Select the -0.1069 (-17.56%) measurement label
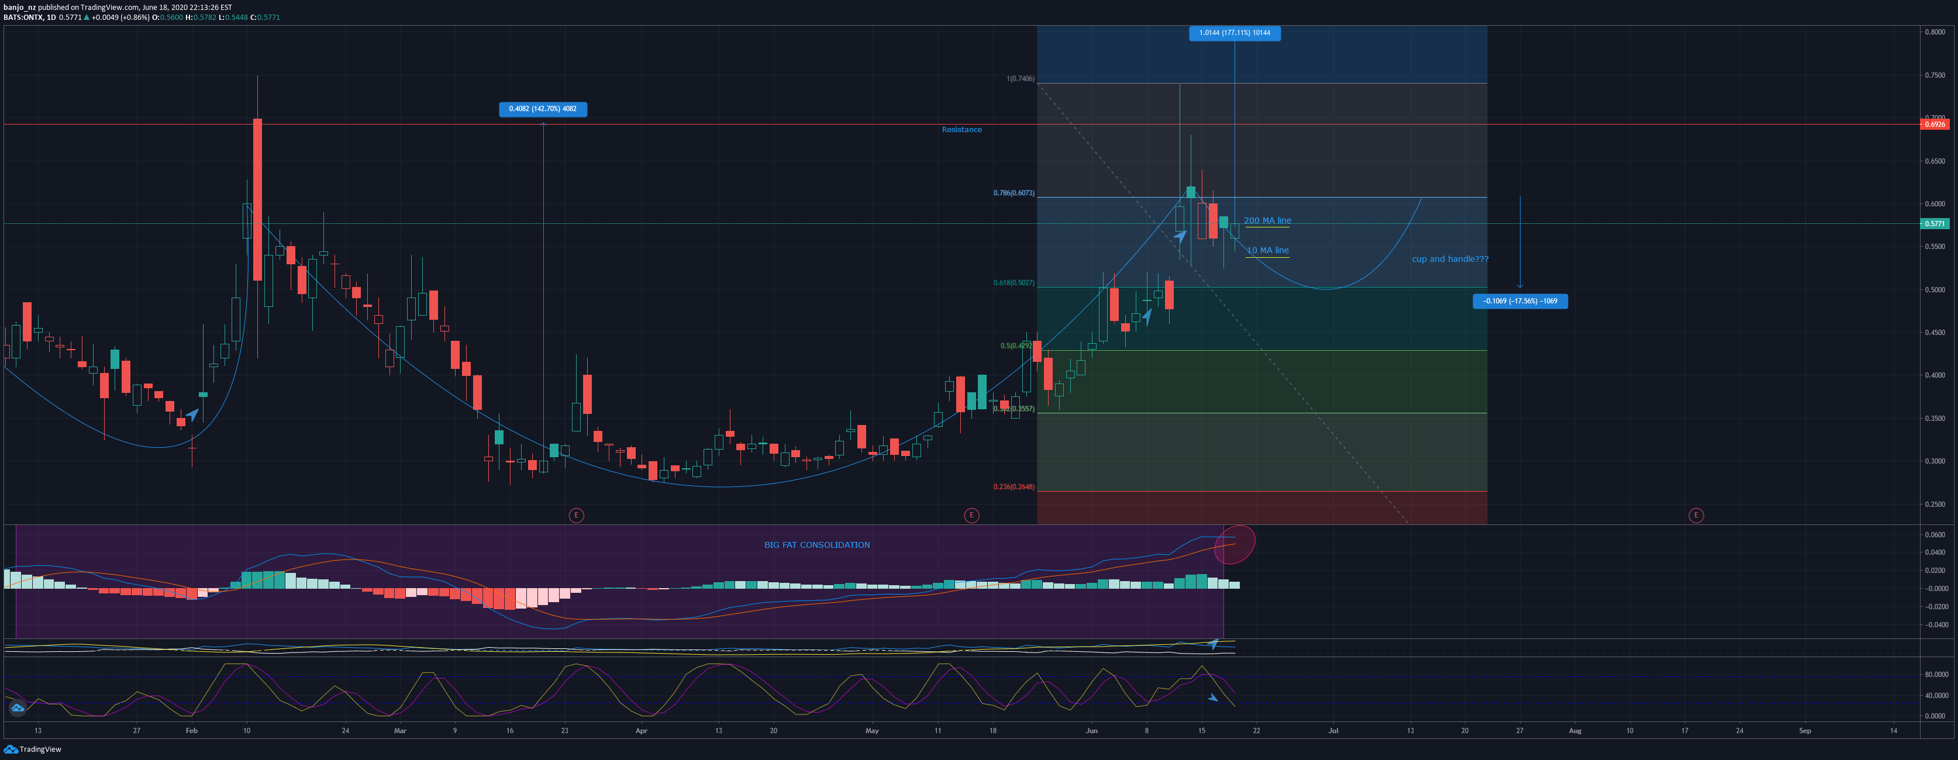Viewport: 1958px width, 760px height. pyautogui.click(x=1519, y=301)
